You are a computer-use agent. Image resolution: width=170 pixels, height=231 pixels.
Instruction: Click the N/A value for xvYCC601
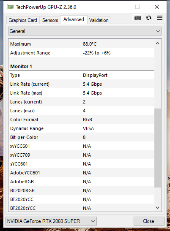click(87, 146)
